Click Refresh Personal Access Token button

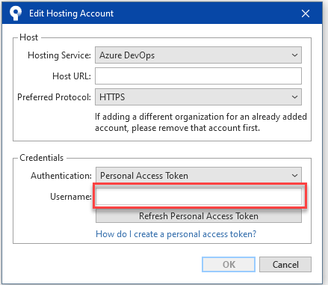(x=199, y=215)
